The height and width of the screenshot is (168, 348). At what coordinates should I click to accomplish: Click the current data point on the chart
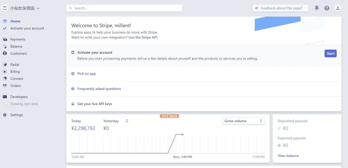click(182, 135)
